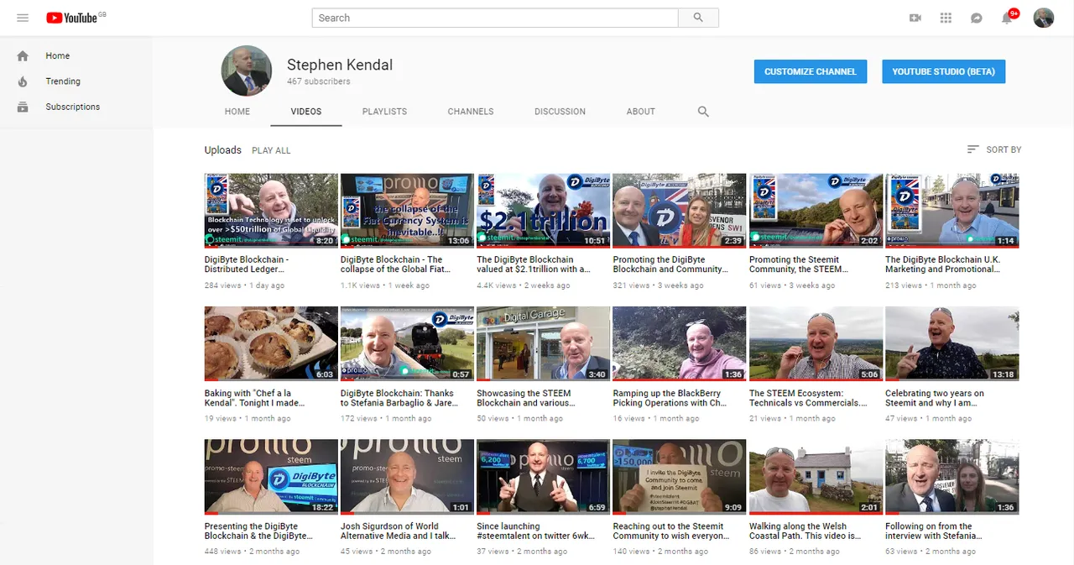Open title 'DigiByte Blockchain - Distributed Ledger'
Image resolution: width=1074 pixels, height=565 pixels.
tap(247, 264)
